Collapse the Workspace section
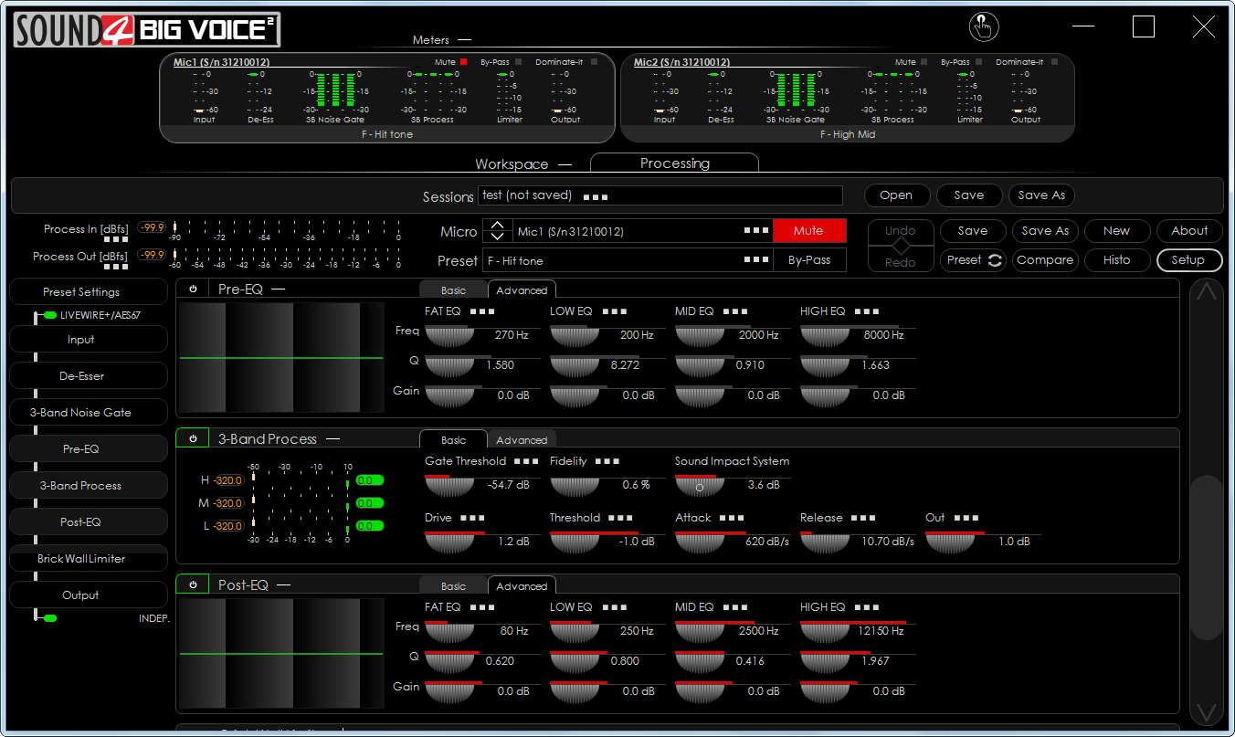Screen dimensions: 1235x737 coord(565,164)
